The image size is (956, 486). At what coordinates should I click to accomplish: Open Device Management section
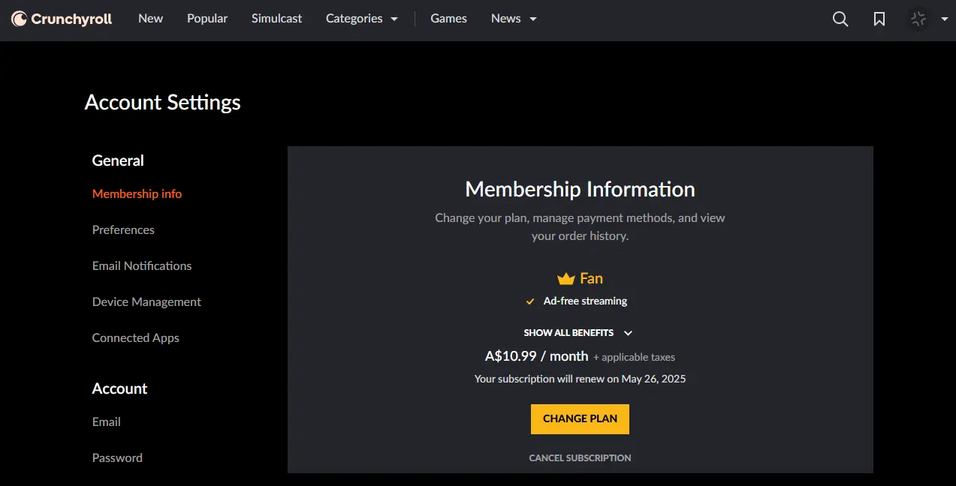[x=146, y=301]
